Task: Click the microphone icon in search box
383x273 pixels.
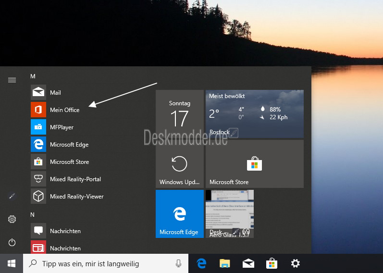Action: pyautogui.click(x=179, y=263)
